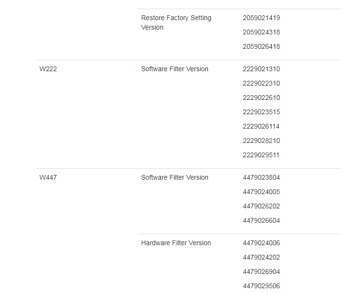The height and width of the screenshot is (293, 352).
Task: Select W447 Software Filter Version label
Action: point(175,177)
